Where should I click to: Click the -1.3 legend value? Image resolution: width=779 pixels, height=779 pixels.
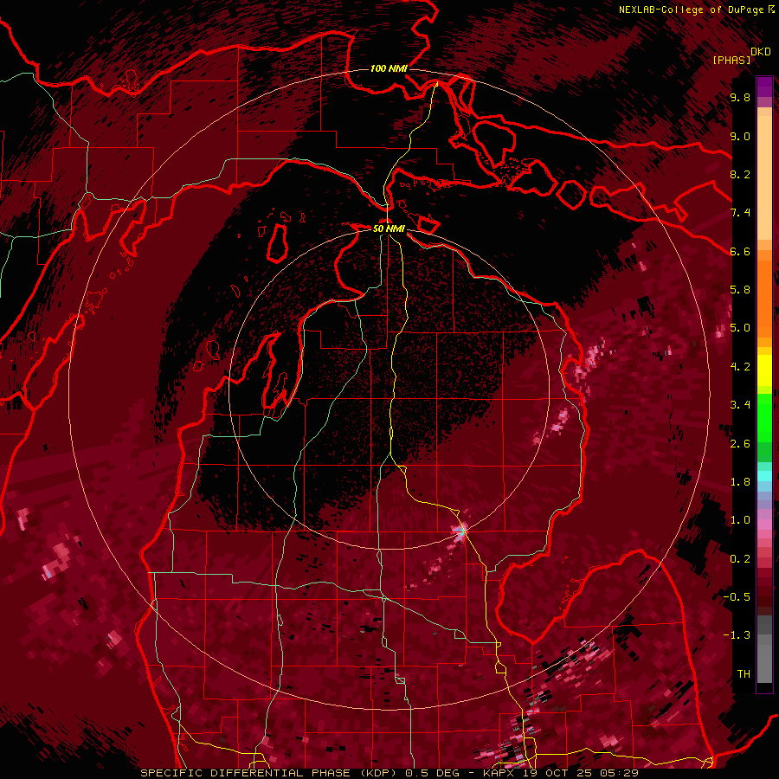tap(737, 635)
